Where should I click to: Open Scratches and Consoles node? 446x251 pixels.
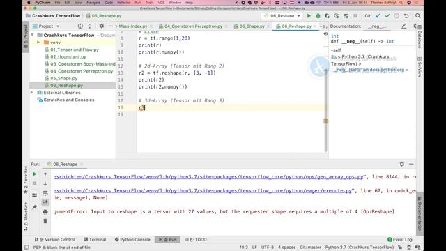click(69, 100)
